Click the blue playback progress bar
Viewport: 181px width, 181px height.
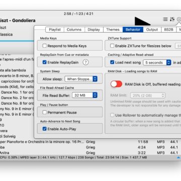click(17, 41)
